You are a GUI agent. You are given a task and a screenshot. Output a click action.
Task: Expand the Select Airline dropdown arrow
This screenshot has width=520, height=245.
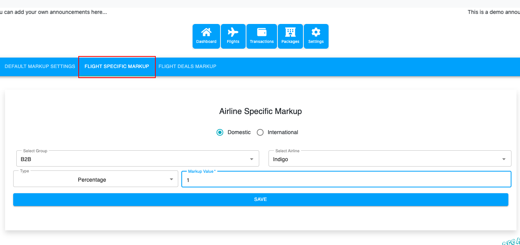coord(504,159)
